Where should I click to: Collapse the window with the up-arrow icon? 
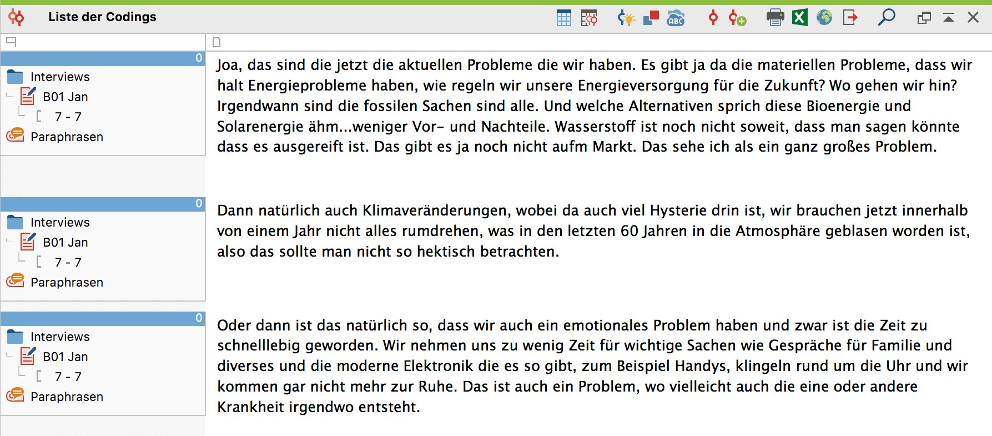click(949, 18)
